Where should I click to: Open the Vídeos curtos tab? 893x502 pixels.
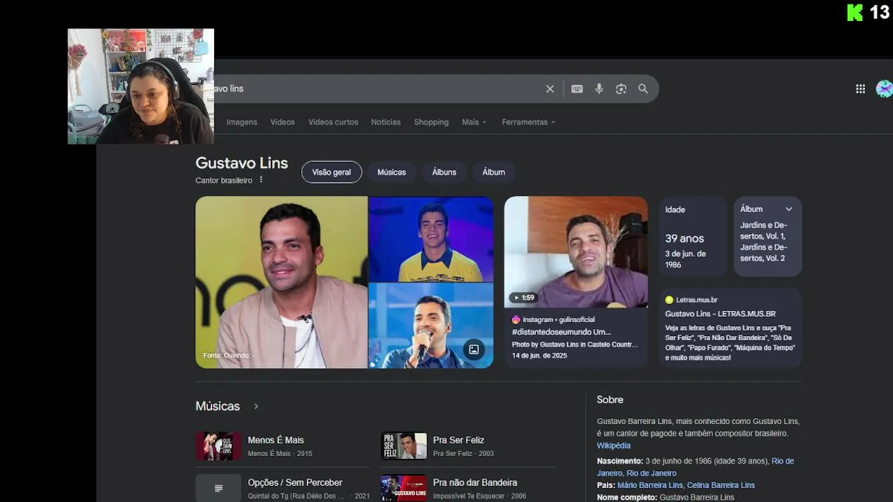click(333, 122)
